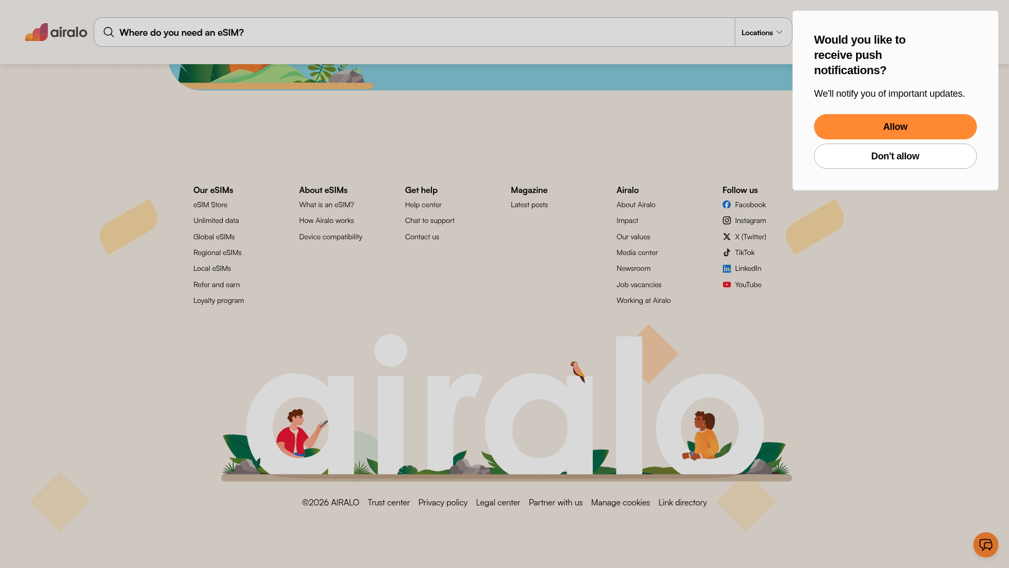This screenshot has height=568, width=1009.
Task: View Latest posts in Magazine
Action: (529, 205)
